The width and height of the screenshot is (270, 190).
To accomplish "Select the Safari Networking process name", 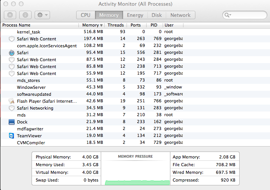I will tap(35, 108).
